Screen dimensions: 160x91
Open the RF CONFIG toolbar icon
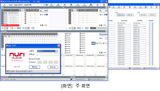point(78,5)
